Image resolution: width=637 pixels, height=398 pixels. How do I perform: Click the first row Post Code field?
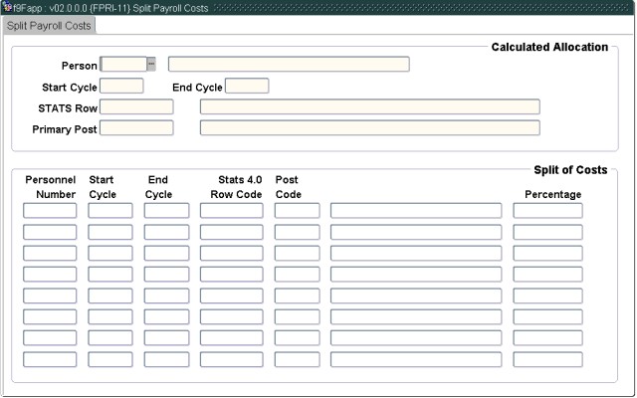pyautogui.click(x=297, y=211)
